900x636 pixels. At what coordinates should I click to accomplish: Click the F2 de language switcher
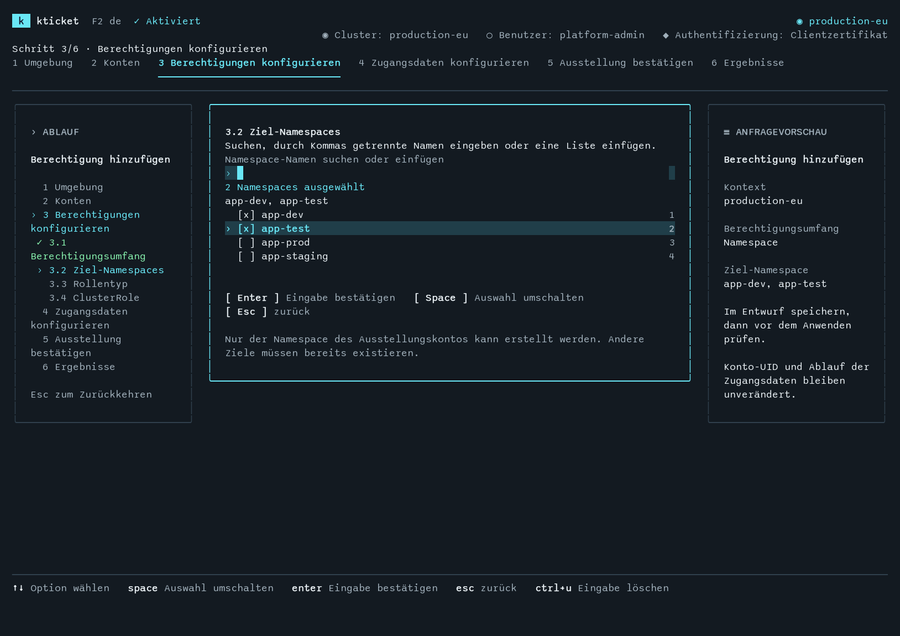106,21
